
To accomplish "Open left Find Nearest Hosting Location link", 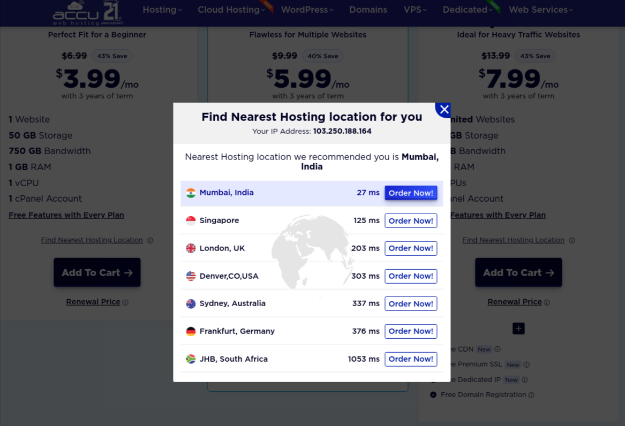I will (x=92, y=240).
